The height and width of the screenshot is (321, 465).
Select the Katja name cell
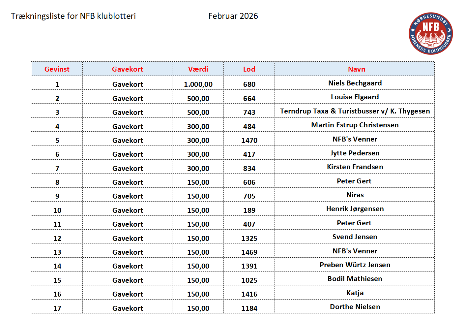point(355,293)
